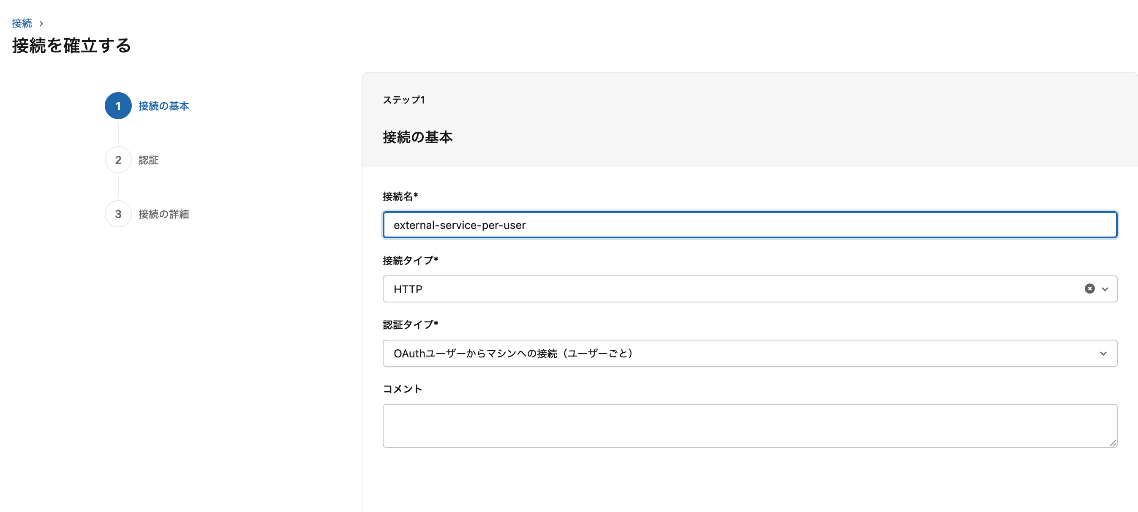Screen dimensions: 1138x512
Task: Navigate back using the 接続 breadcrumb link
Action: click(22, 23)
